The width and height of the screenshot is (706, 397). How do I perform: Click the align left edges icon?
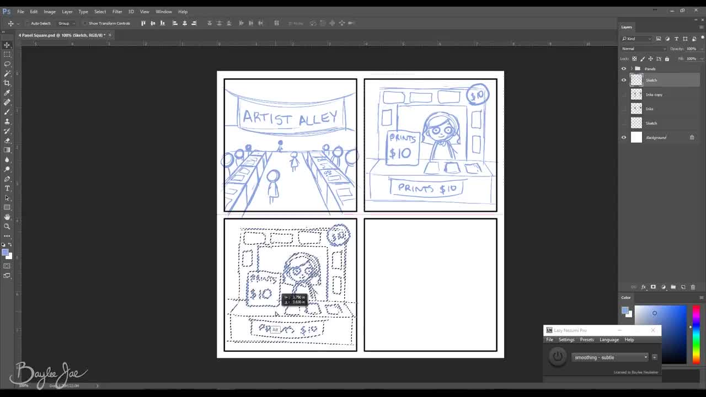tap(175, 23)
